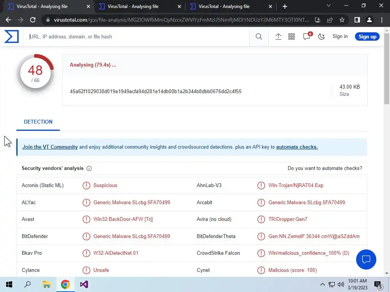Open the apps grid icon
390x292 pixels.
click(291, 36)
